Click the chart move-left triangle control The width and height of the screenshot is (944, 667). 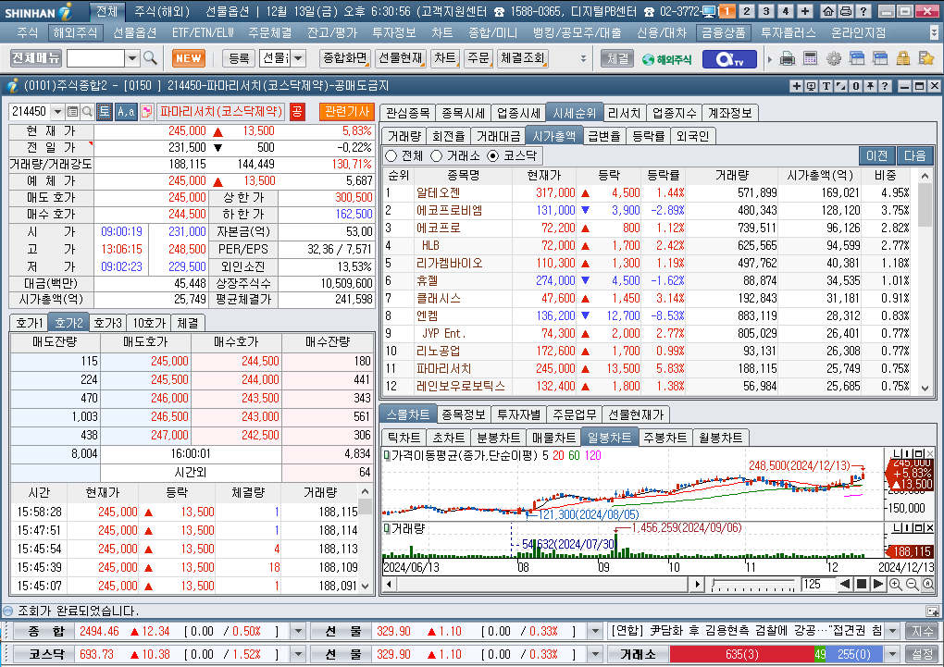point(845,584)
